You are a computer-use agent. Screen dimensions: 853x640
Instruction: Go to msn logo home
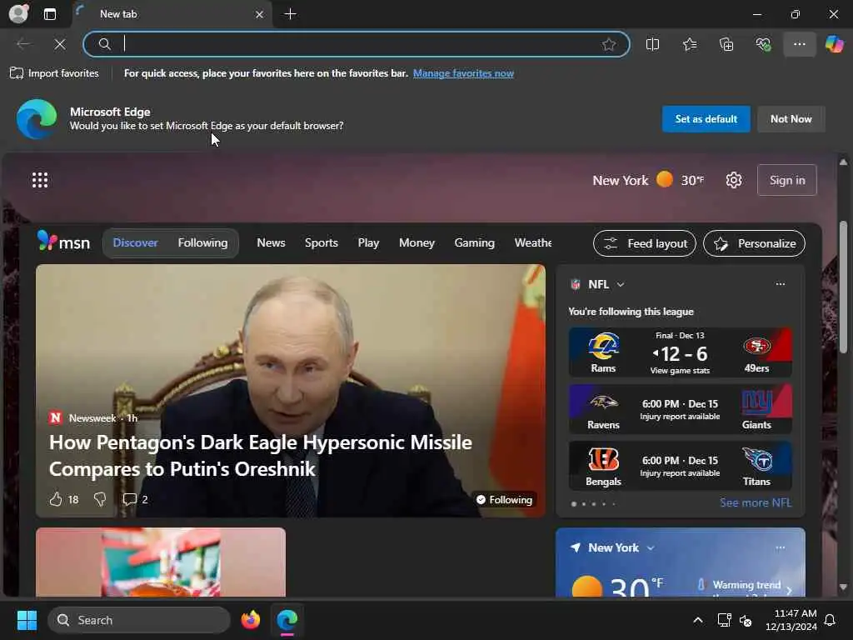(x=63, y=242)
